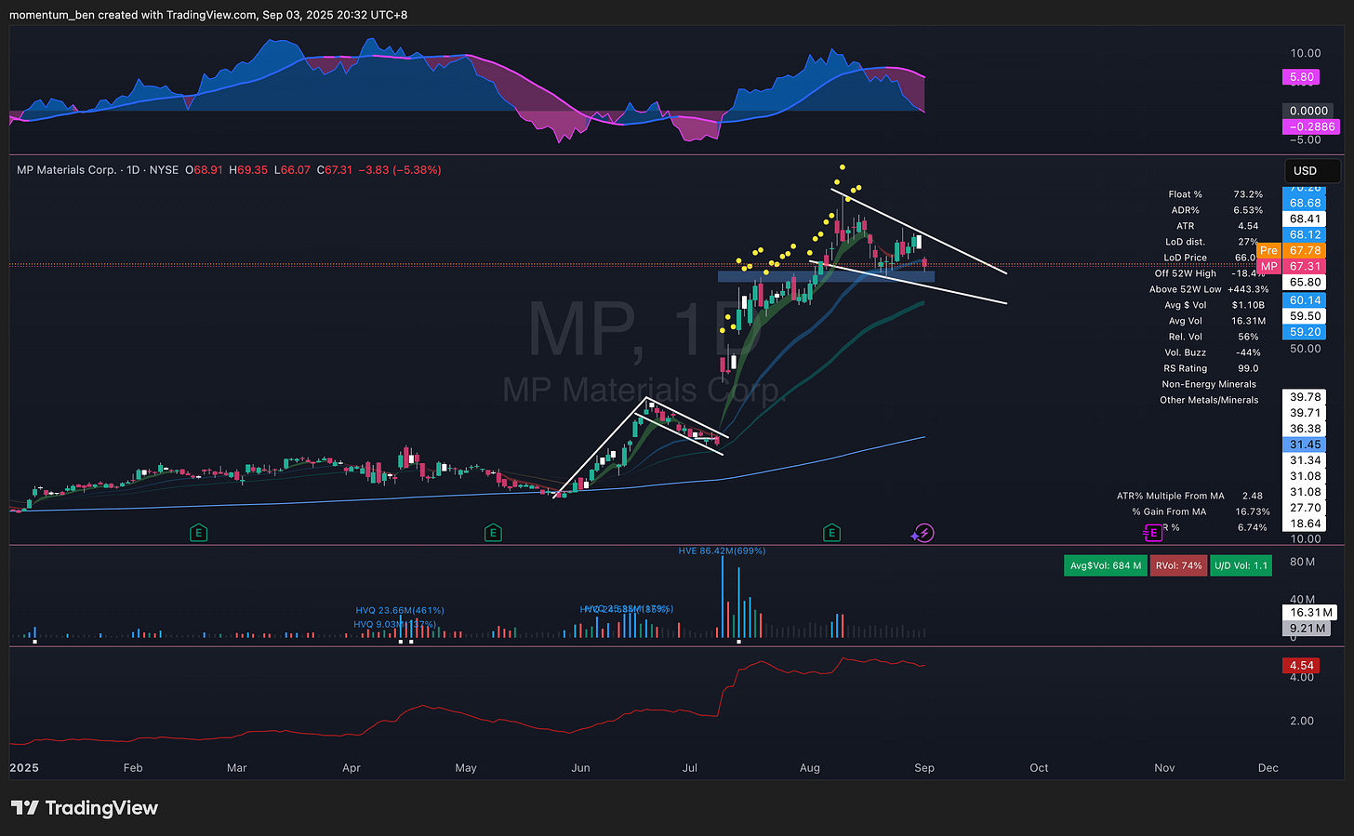Click the 39.78 price label
This screenshot has height=836, width=1354.
click(1306, 397)
